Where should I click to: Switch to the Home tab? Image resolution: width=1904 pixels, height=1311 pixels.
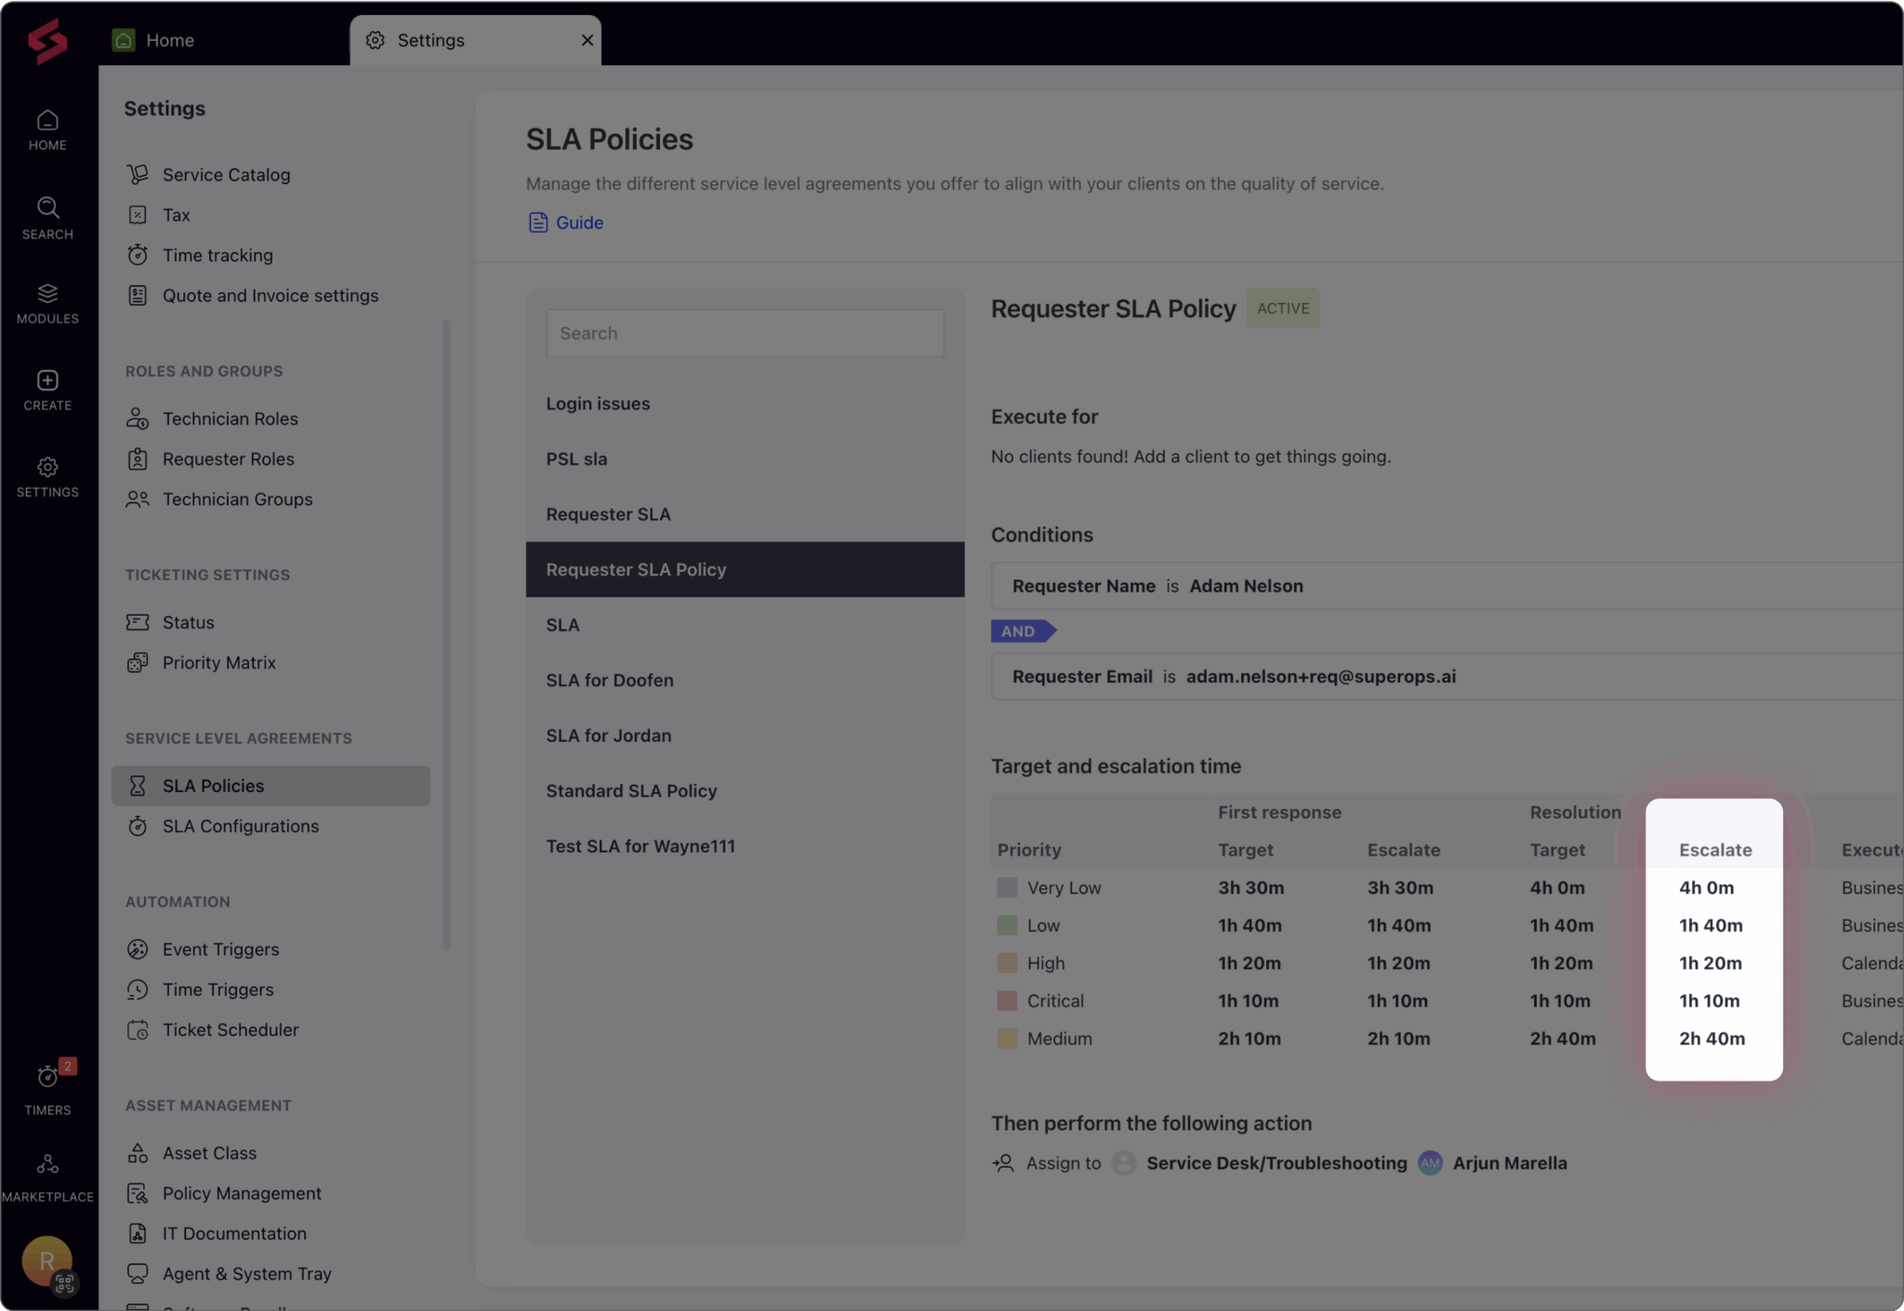(x=169, y=40)
